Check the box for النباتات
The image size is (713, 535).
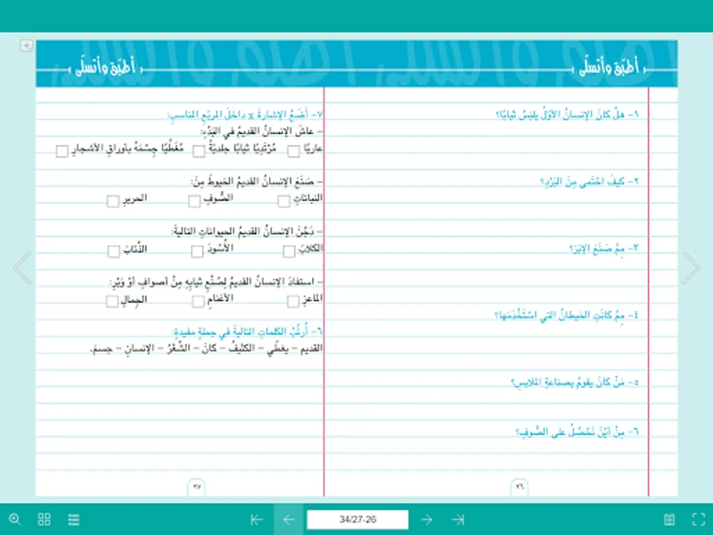click(284, 202)
